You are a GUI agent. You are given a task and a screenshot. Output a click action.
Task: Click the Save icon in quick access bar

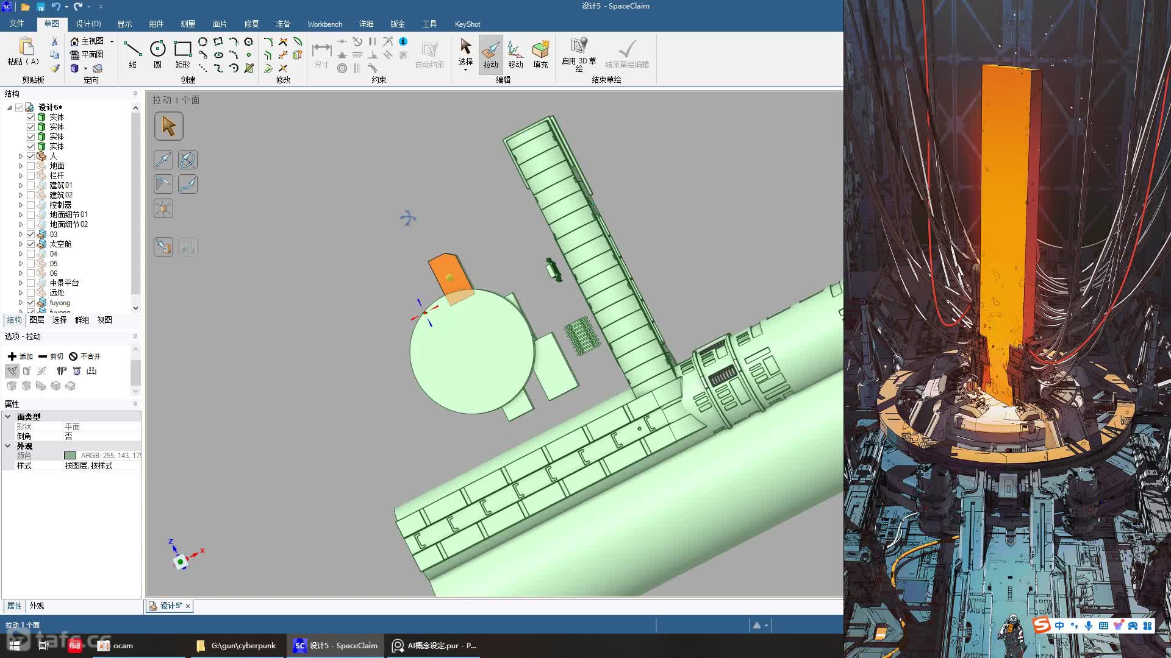click(x=40, y=7)
